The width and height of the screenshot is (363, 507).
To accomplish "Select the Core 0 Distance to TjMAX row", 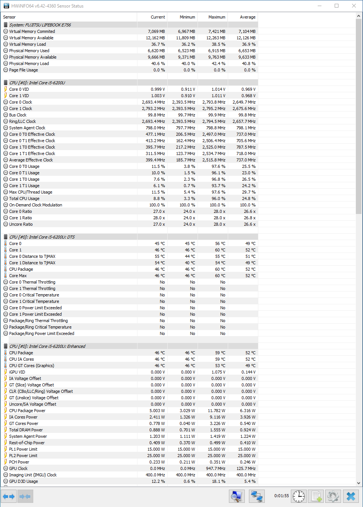I will click(129, 256).
